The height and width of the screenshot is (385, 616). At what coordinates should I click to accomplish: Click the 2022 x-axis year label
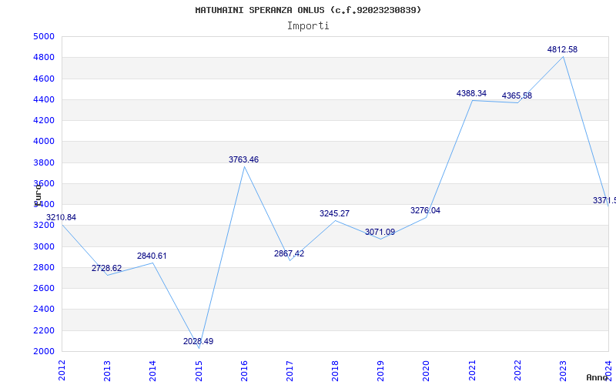[x=517, y=371]
